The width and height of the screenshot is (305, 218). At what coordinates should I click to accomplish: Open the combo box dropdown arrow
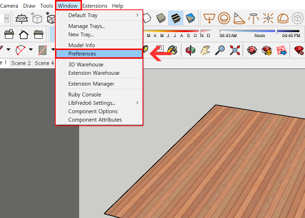7,19
